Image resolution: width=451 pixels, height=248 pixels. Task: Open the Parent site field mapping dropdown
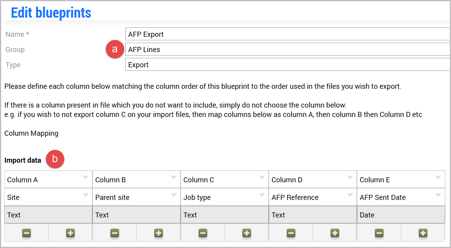[x=137, y=197]
